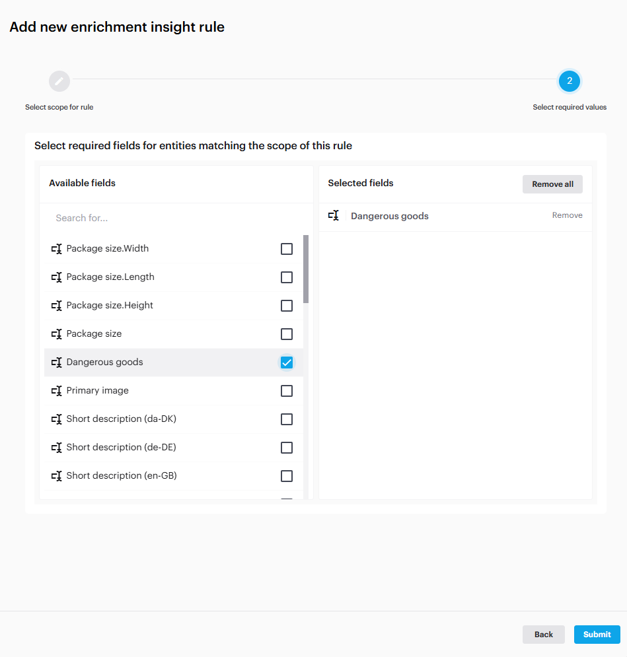Click the field icon beside Package size.Height
Image resolution: width=627 pixels, height=657 pixels.
click(57, 306)
